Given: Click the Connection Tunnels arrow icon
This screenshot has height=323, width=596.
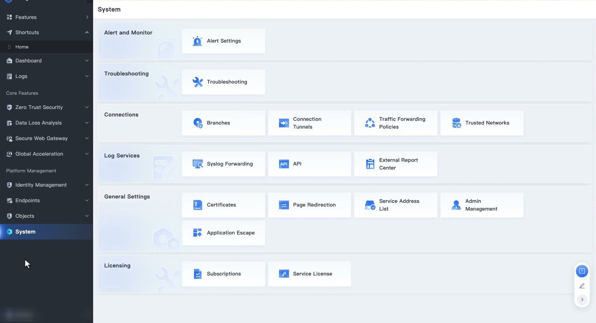Looking at the screenshot, I should 284,123.
